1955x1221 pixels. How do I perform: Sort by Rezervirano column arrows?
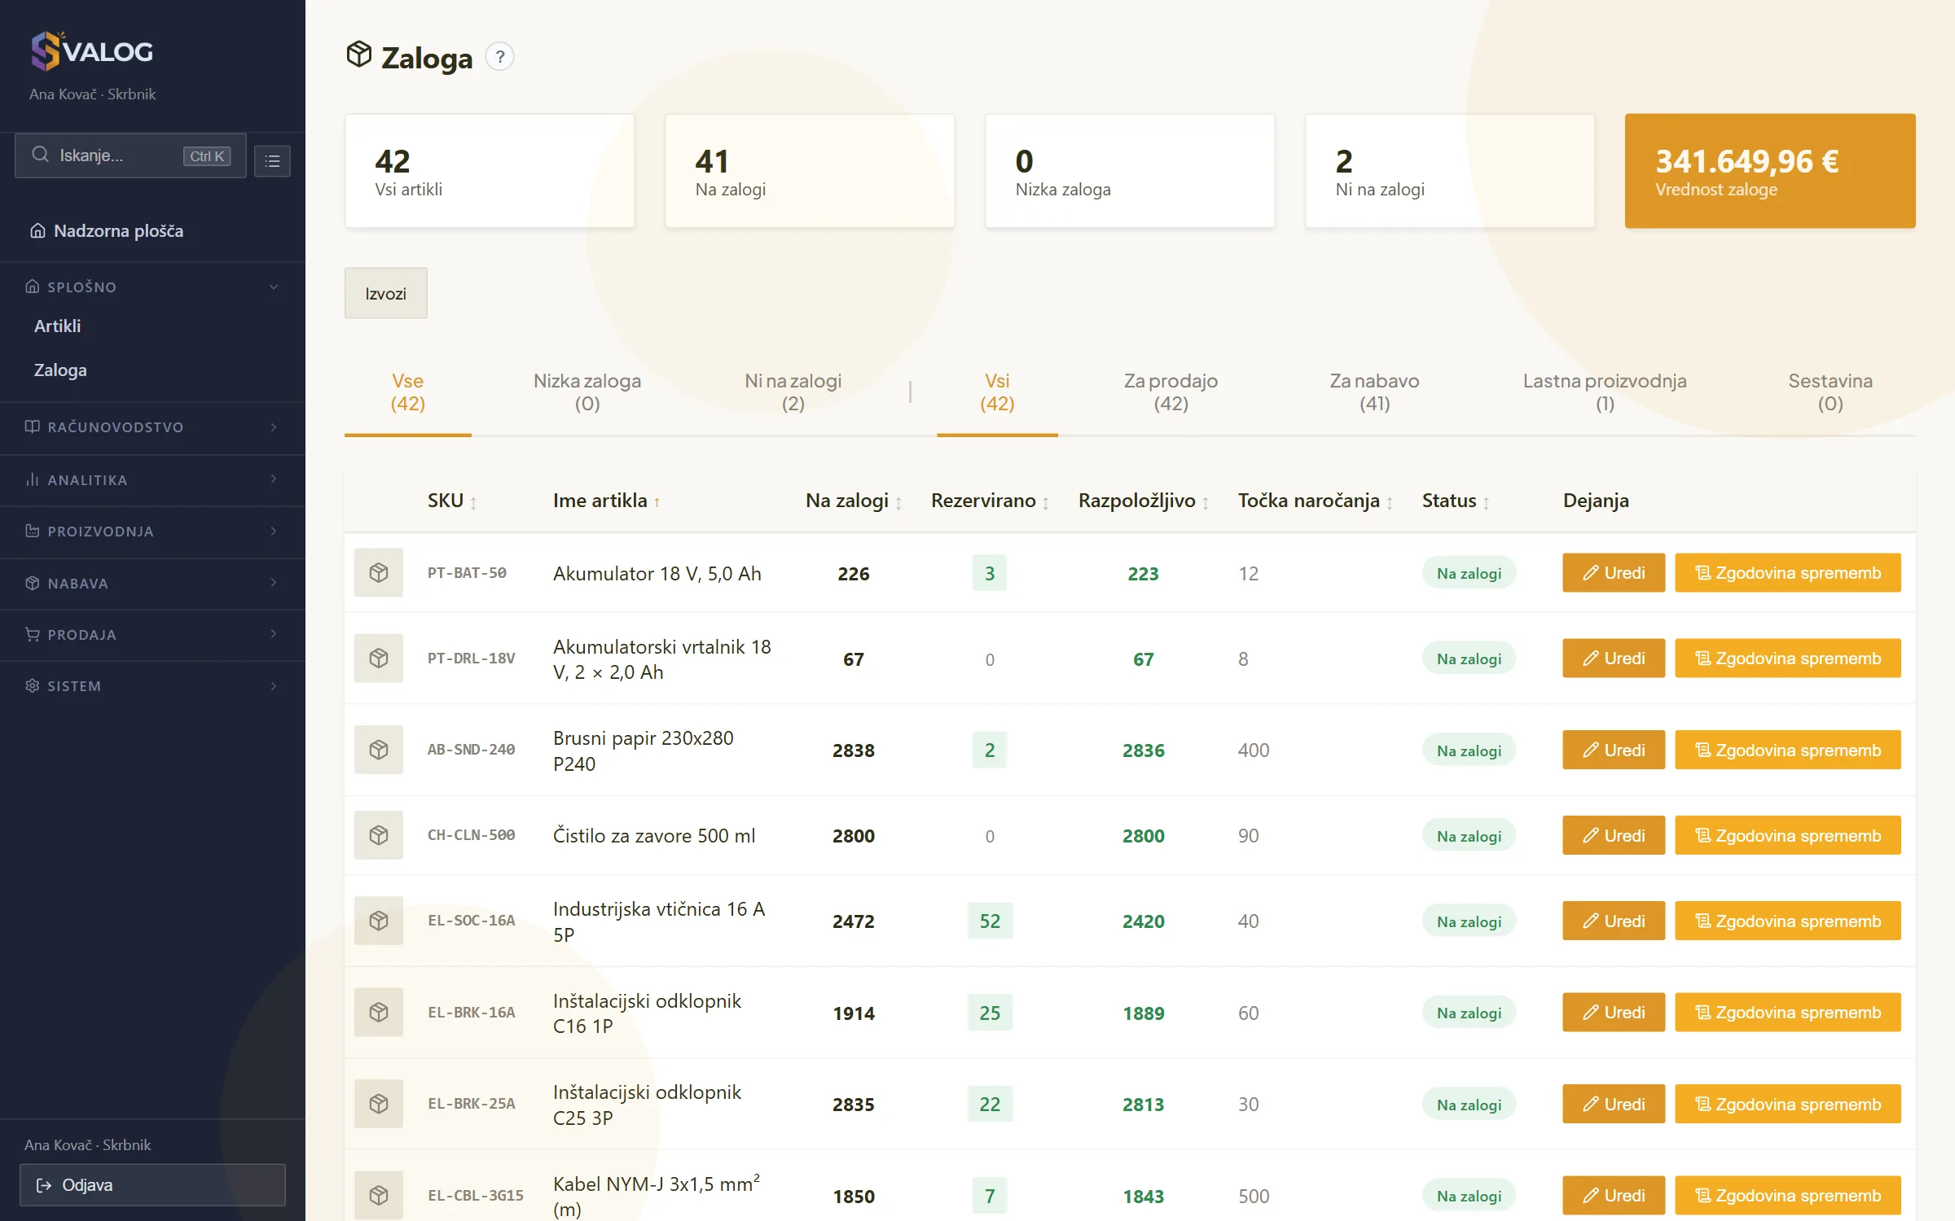1045,502
